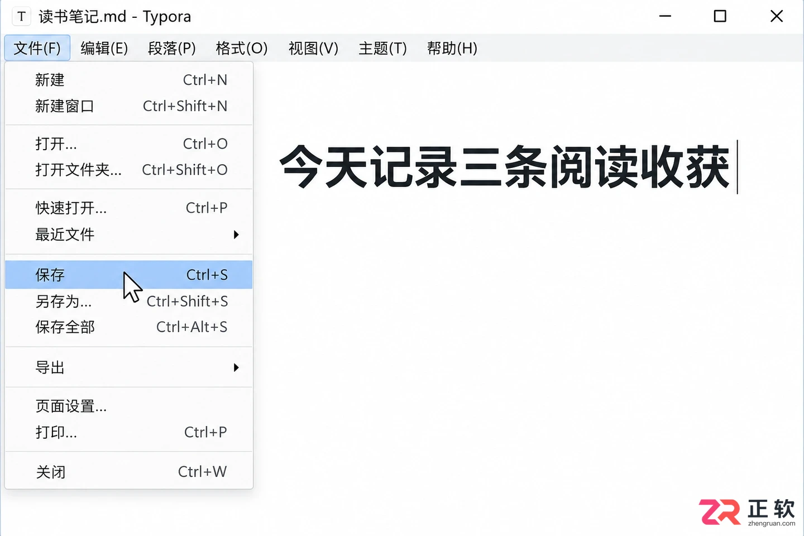Select 打开文件夹... menu entry

click(129, 170)
